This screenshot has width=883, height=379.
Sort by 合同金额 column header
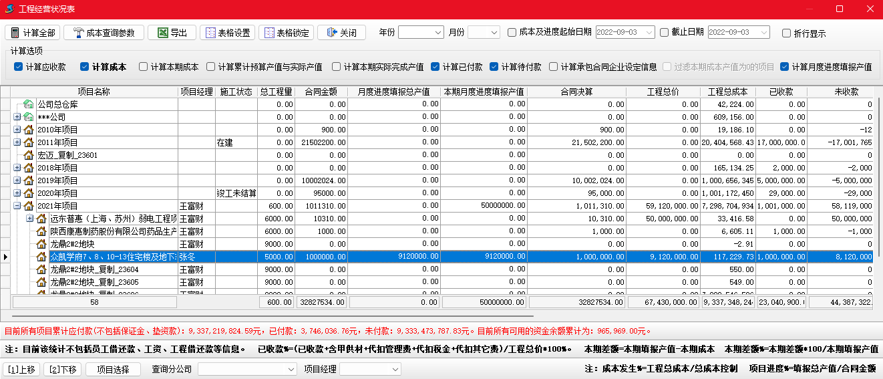click(321, 92)
